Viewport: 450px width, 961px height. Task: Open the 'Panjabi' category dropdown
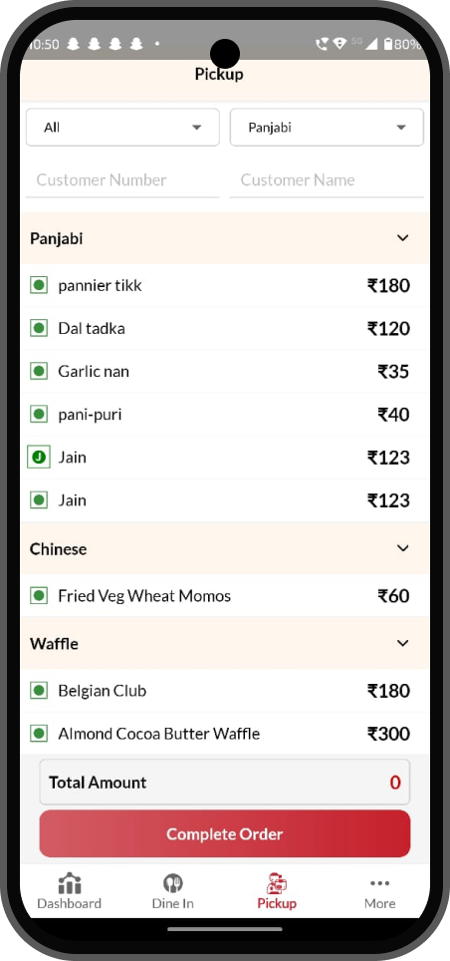pos(327,128)
